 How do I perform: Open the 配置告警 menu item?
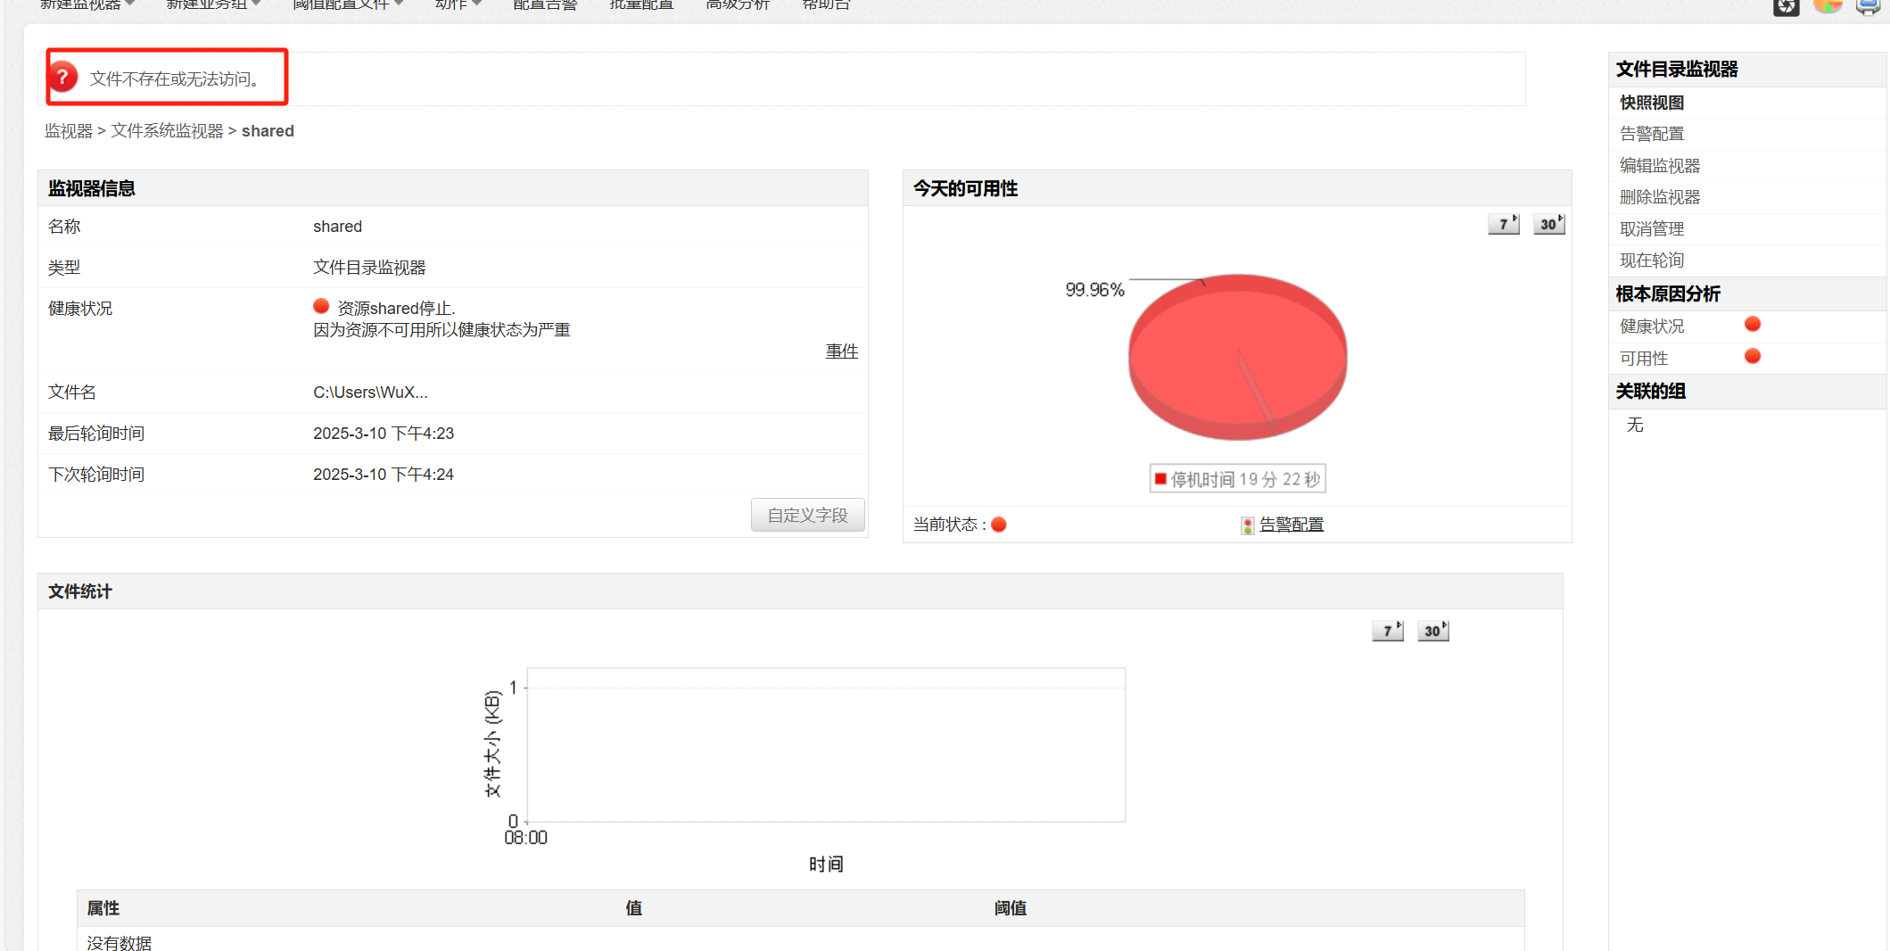(x=545, y=5)
